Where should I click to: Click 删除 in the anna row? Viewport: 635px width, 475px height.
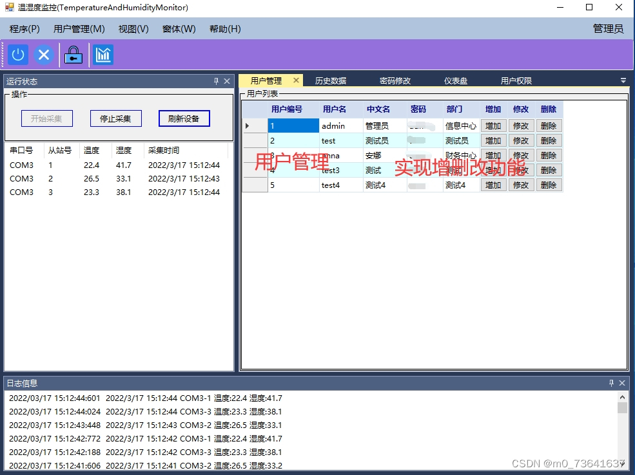549,156
